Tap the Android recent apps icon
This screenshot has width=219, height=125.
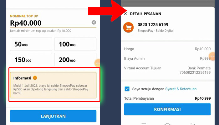pyautogui.click(x=143, y=124)
